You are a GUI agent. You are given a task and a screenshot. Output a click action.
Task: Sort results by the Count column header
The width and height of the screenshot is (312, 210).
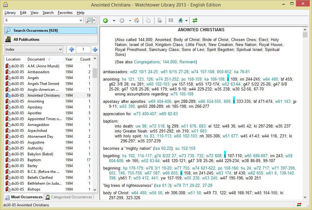(85, 59)
